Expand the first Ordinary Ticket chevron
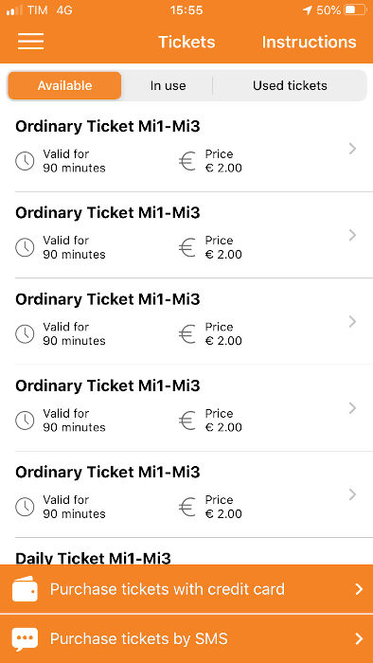The width and height of the screenshot is (373, 663). coord(353,149)
